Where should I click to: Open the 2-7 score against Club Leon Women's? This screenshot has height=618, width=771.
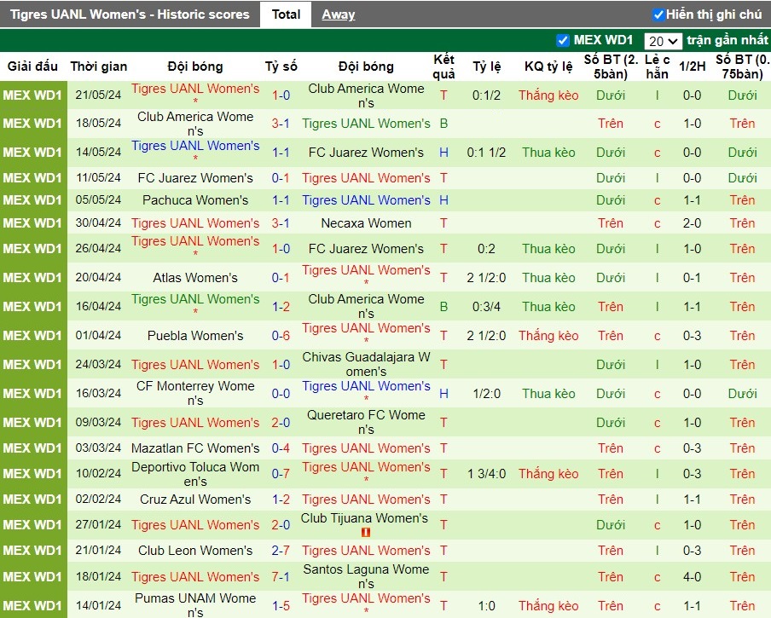click(281, 550)
